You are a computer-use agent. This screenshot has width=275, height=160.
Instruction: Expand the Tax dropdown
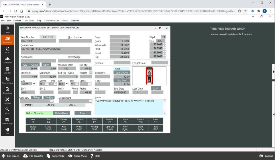click(77, 84)
